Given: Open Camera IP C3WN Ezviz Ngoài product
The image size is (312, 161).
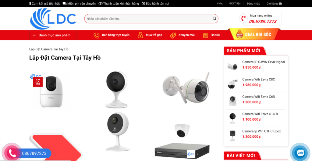Looking at the screenshot, I should (264, 62).
